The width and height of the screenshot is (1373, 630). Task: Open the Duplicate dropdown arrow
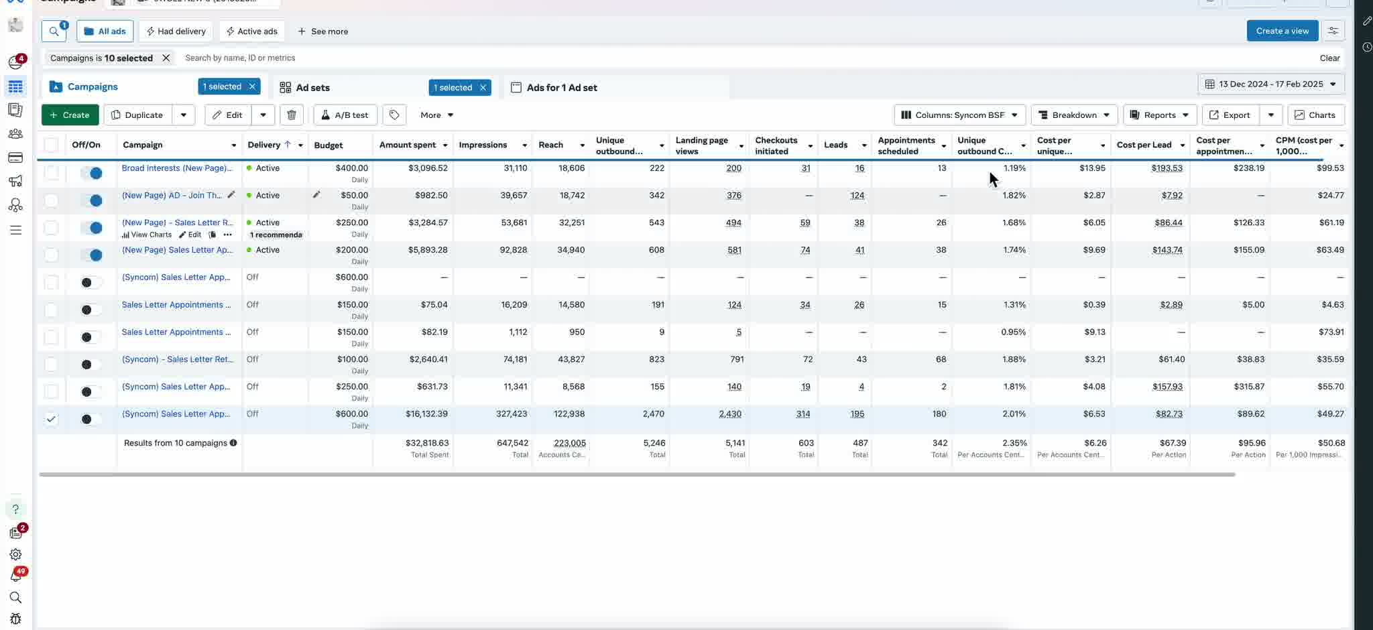(184, 115)
